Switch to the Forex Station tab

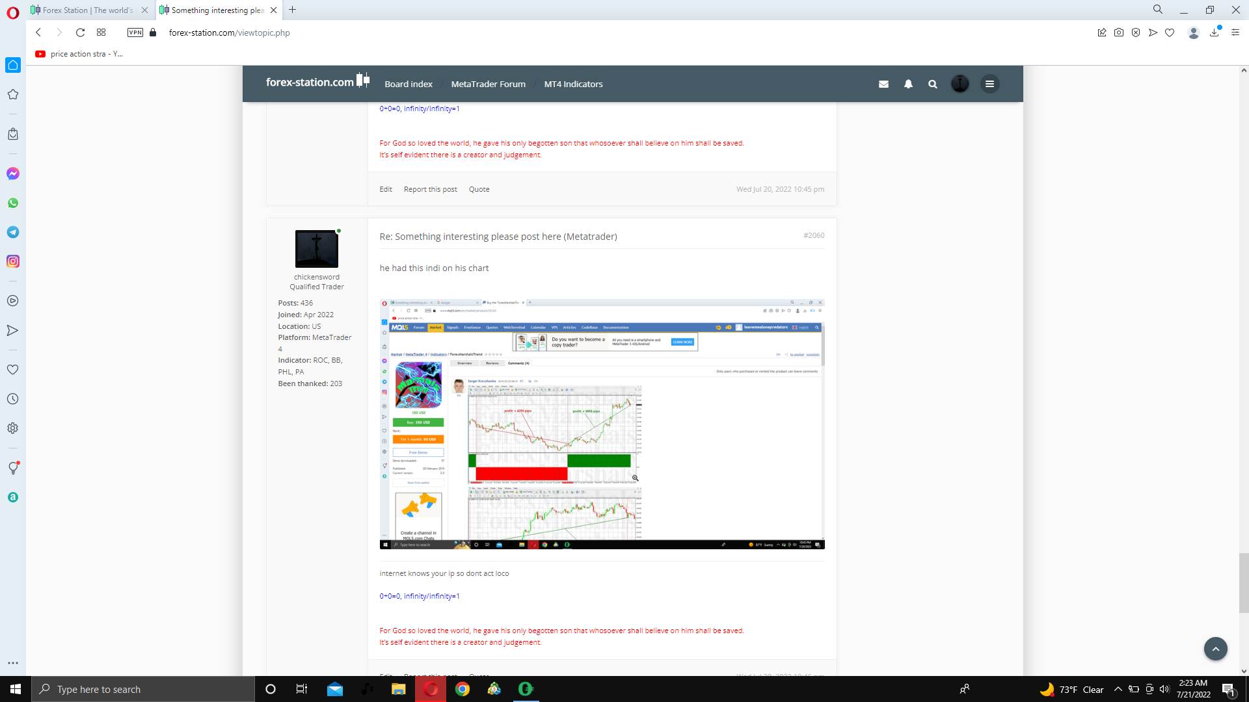pyautogui.click(x=87, y=10)
